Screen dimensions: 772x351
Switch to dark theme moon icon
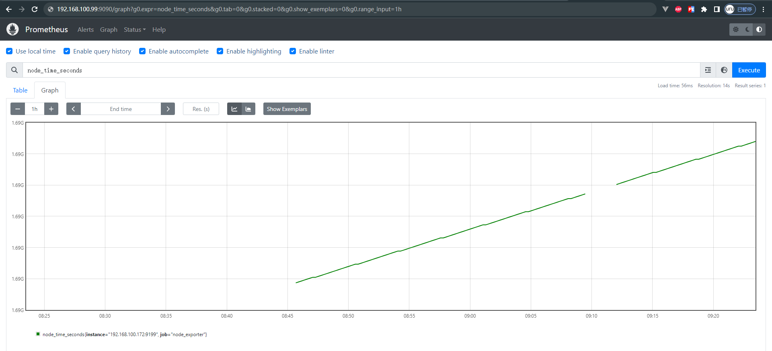(x=747, y=29)
